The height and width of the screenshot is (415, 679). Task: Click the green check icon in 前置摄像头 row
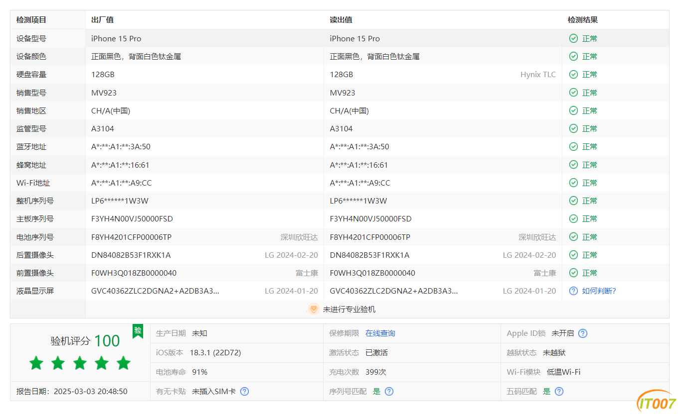pos(573,273)
